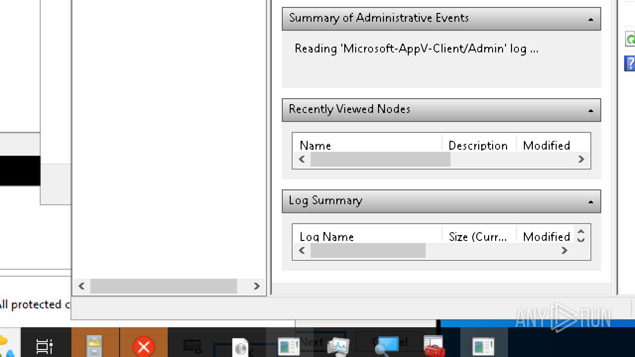Click Recently Viewed Nodes horizontal scrollbar thumb
635x357 pixels.
(381, 159)
